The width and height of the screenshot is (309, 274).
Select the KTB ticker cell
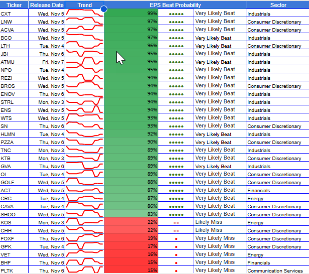(14, 158)
